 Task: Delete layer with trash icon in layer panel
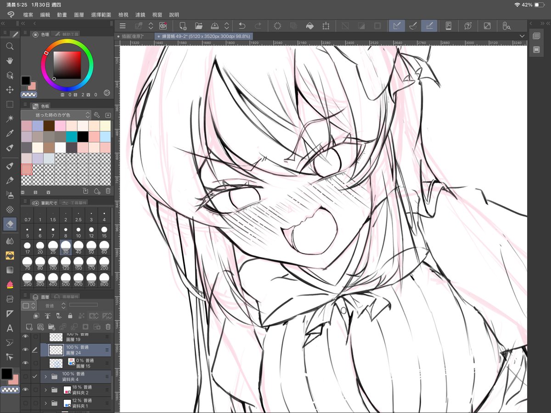pyautogui.click(x=108, y=327)
